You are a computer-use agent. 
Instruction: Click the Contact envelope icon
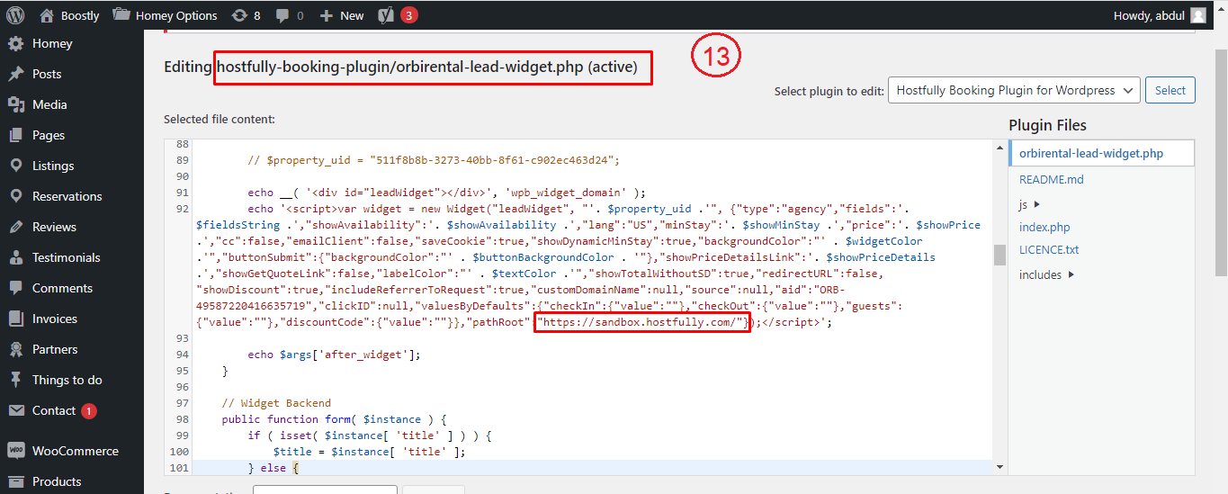pyautogui.click(x=15, y=410)
